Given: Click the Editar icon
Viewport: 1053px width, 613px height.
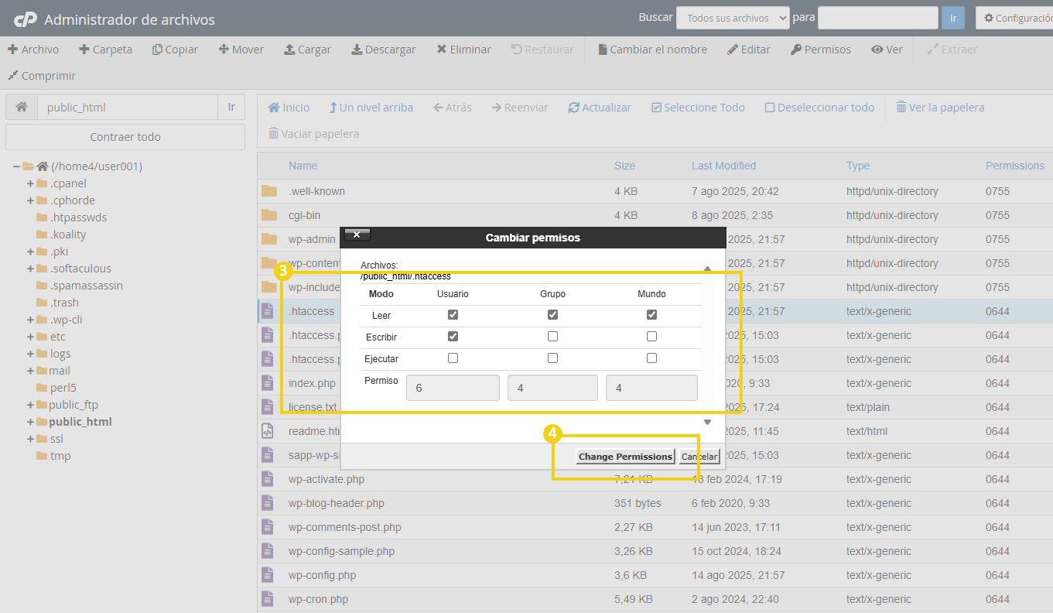Looking at the screenshot, I should click(x=749, y=49).
